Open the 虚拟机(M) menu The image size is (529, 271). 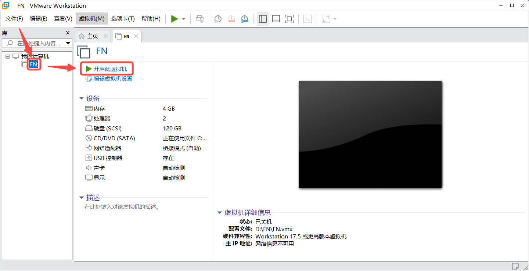(x=92, y=19)
